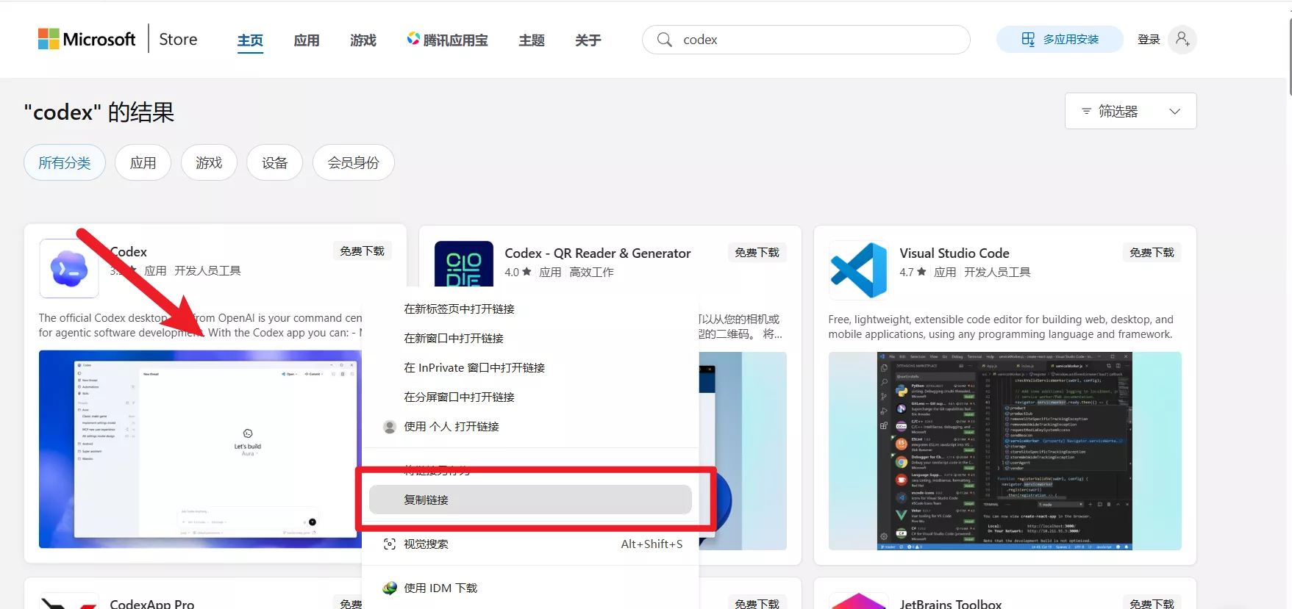Viewport: 1292px width, 609px height.
Task: Open the Visual Studio Code title
Action: pos(954,253)
